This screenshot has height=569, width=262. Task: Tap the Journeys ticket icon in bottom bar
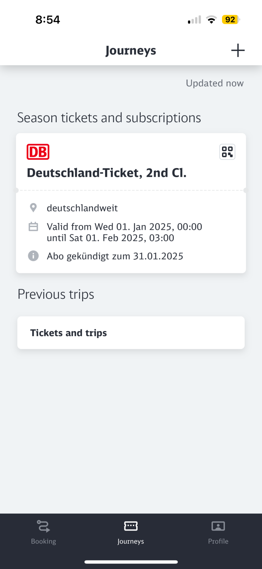coord(131,526)
